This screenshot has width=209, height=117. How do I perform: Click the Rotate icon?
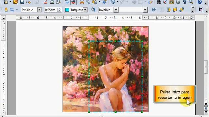(x=153, y=10)
